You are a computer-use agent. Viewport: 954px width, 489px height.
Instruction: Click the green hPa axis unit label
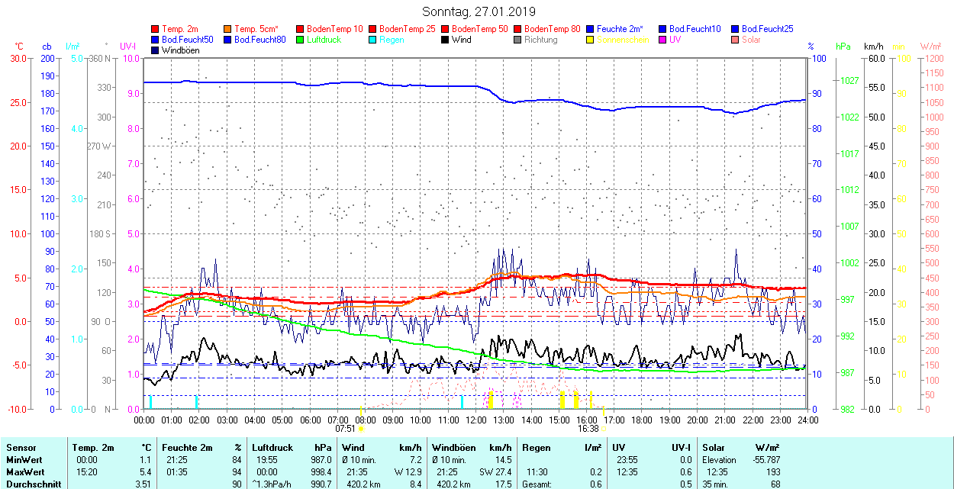pos(843,47)
